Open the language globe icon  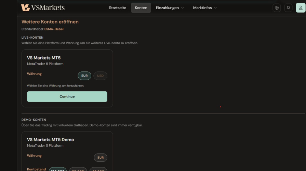[277, 8]
